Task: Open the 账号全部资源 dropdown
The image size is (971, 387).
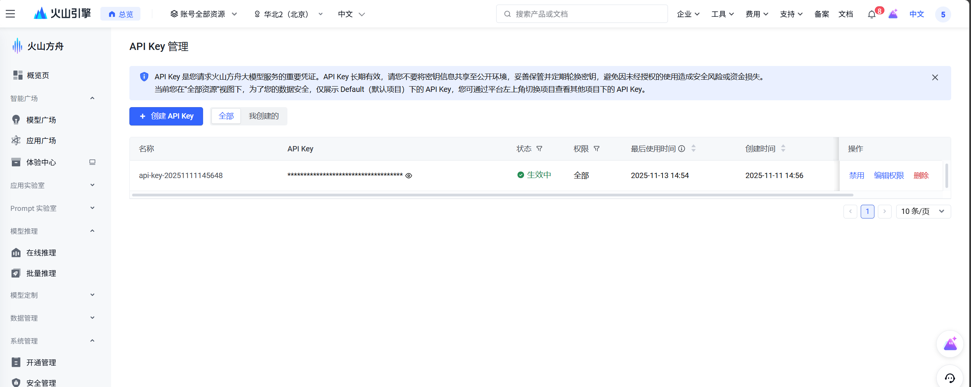Action: coord(203,14)
